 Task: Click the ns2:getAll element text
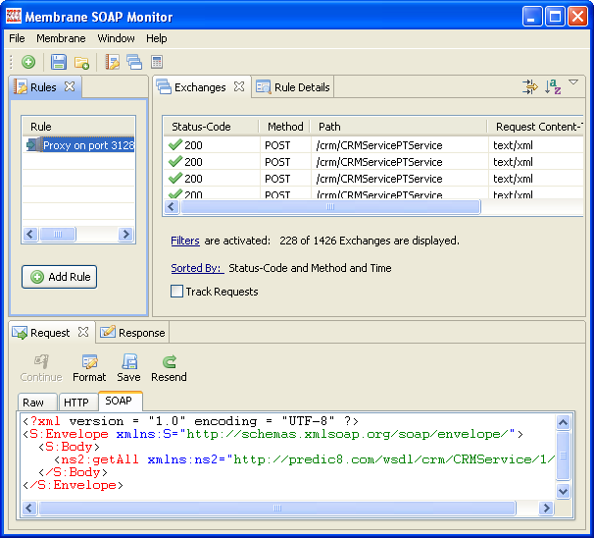pos(100,459)
